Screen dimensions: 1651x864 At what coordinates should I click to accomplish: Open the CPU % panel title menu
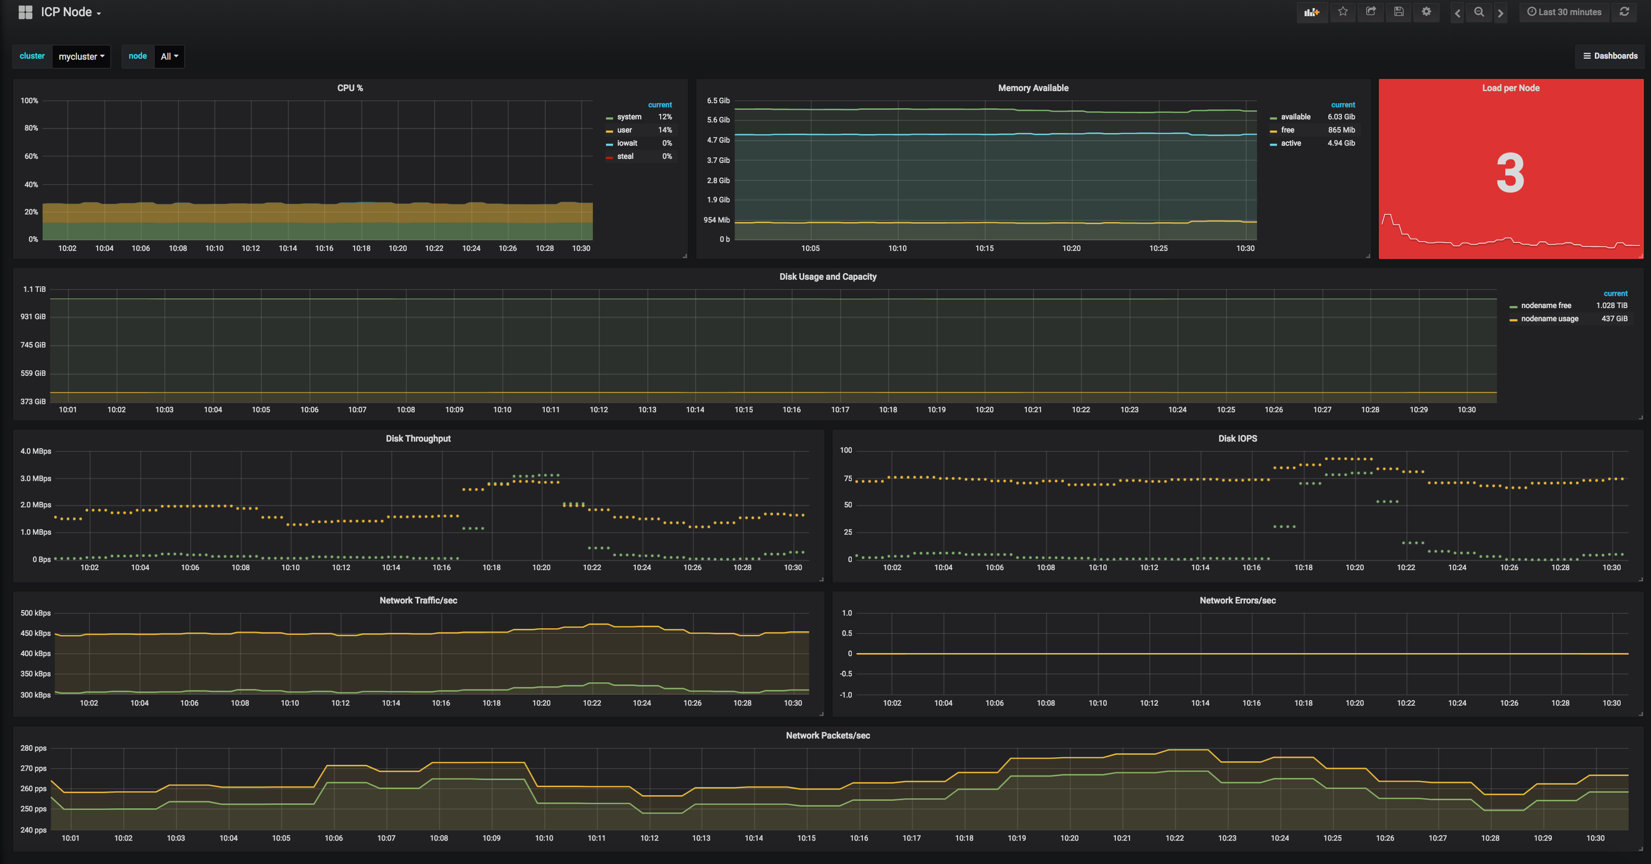350,88
